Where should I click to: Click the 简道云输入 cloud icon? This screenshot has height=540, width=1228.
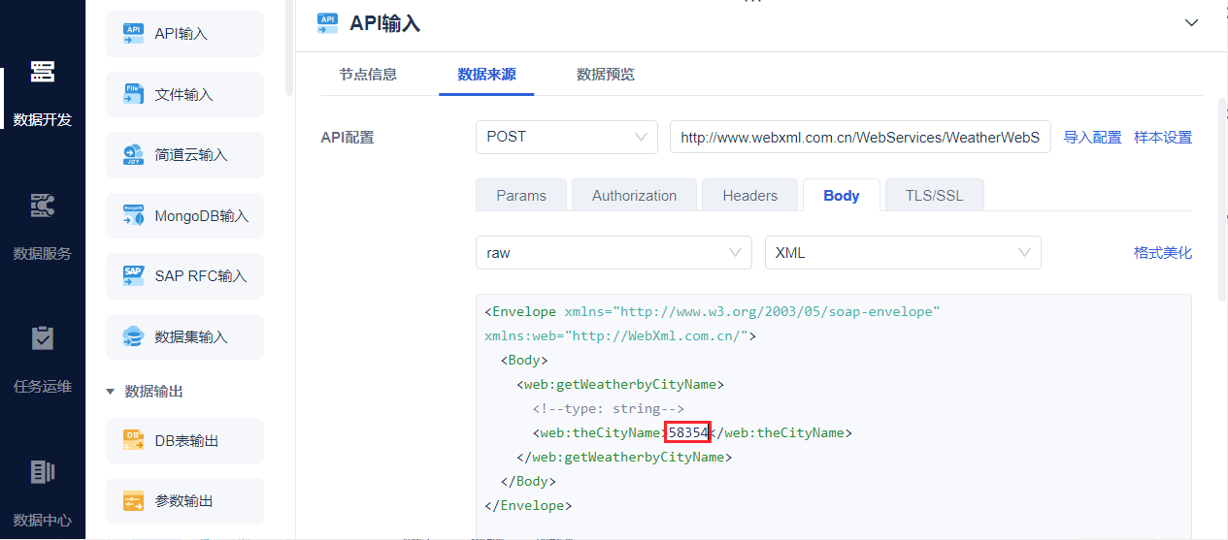(133, 155)
